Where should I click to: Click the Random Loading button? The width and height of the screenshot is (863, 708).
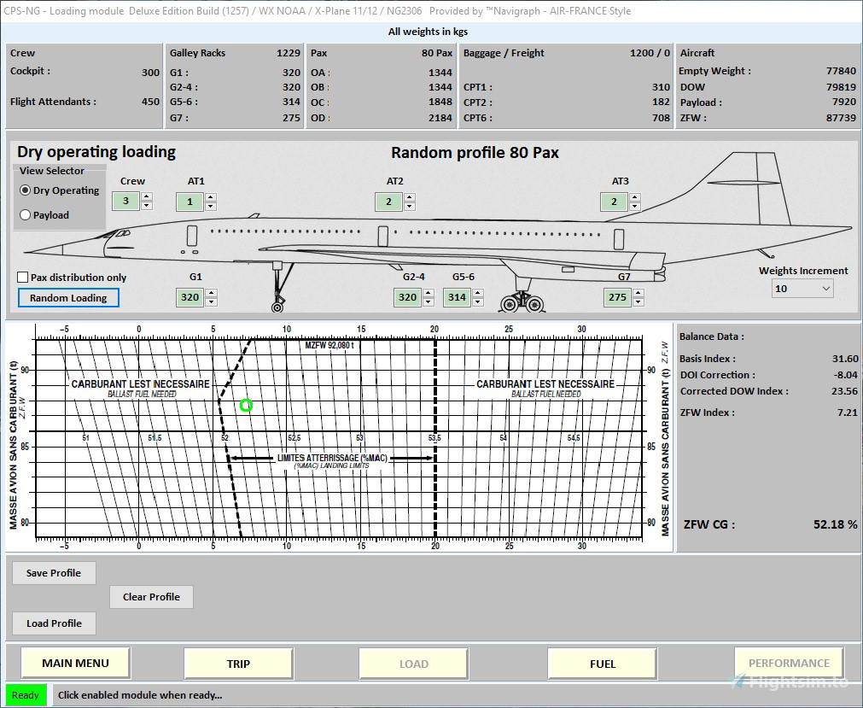(68, 298)
